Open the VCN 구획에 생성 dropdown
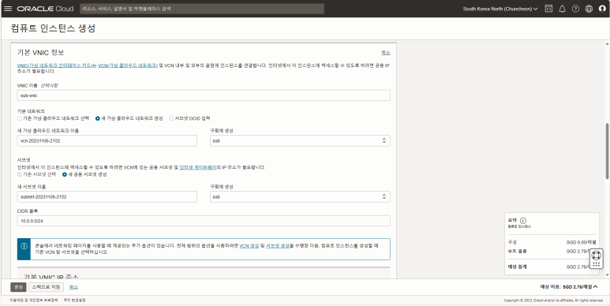The width and height of the screenshot is (610, 306). click(x=300, y=140)
